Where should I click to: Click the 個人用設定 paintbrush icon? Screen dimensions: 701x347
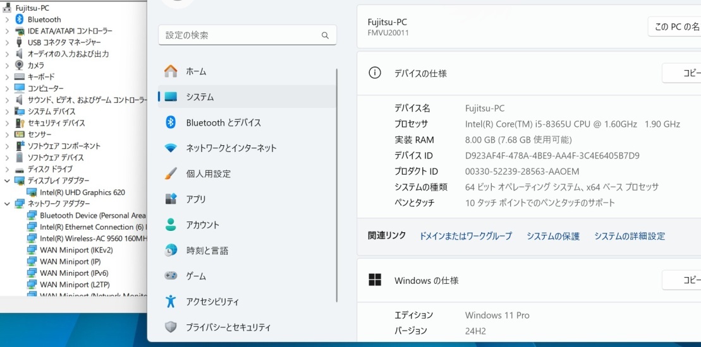click(170, 173)
